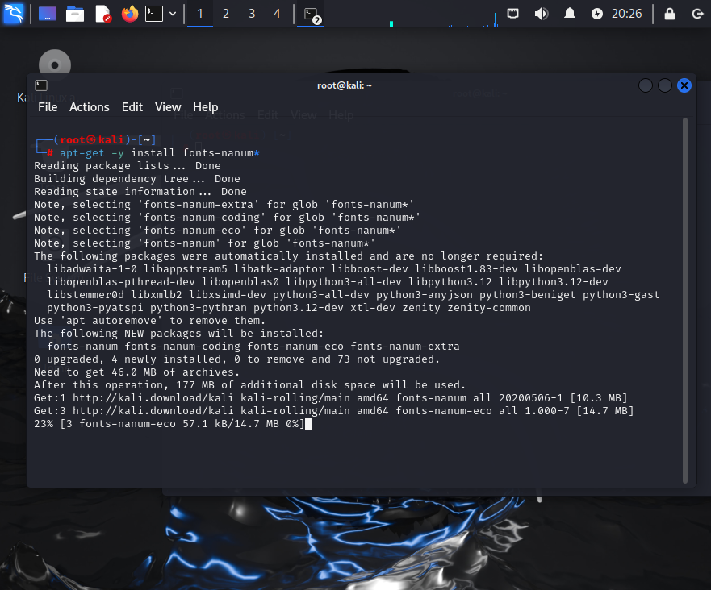Click the 'Need to get 46.0 MB' line

[137, 372]
